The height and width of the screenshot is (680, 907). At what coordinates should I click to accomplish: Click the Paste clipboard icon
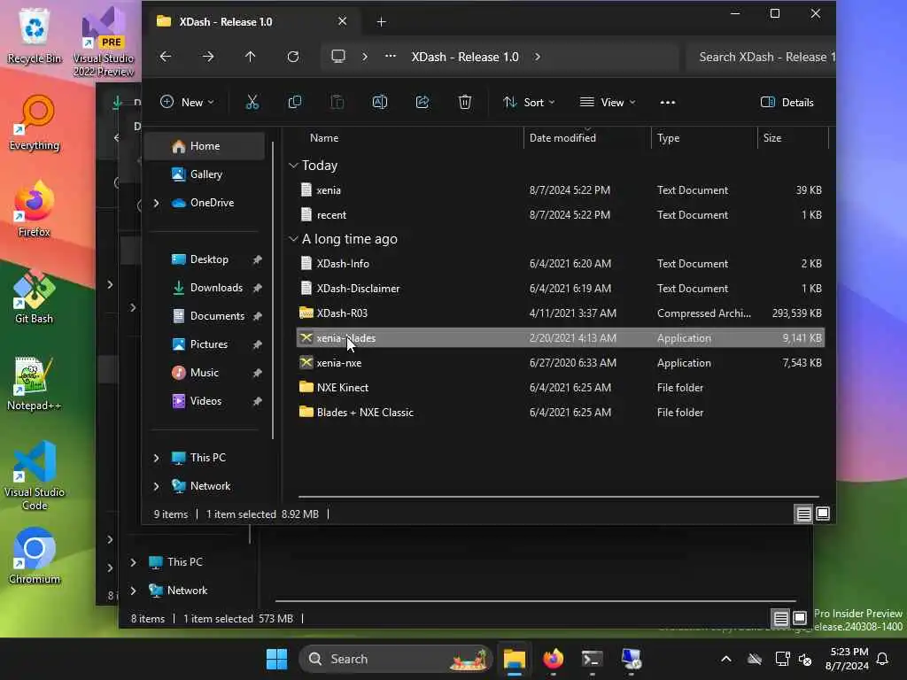pyautogui.click(x=337, y=103)
